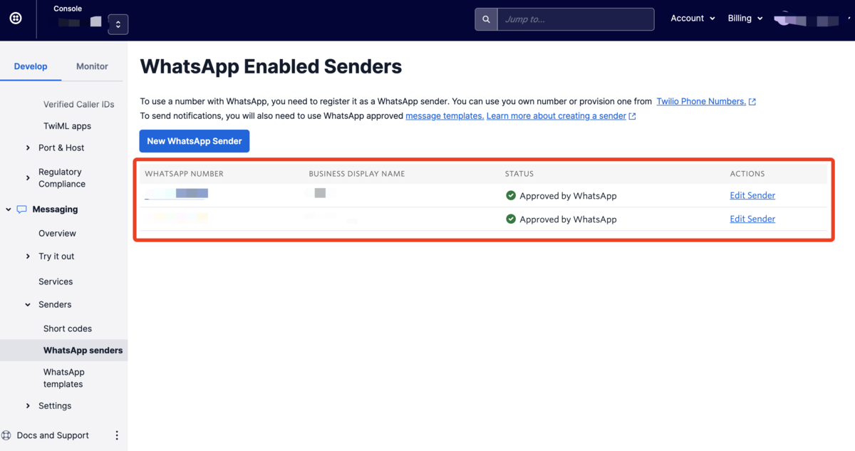This screenshot has height=451, width=855.
Task: Open the account switcher up-down arrows
Action: click(x=118, y=24)
